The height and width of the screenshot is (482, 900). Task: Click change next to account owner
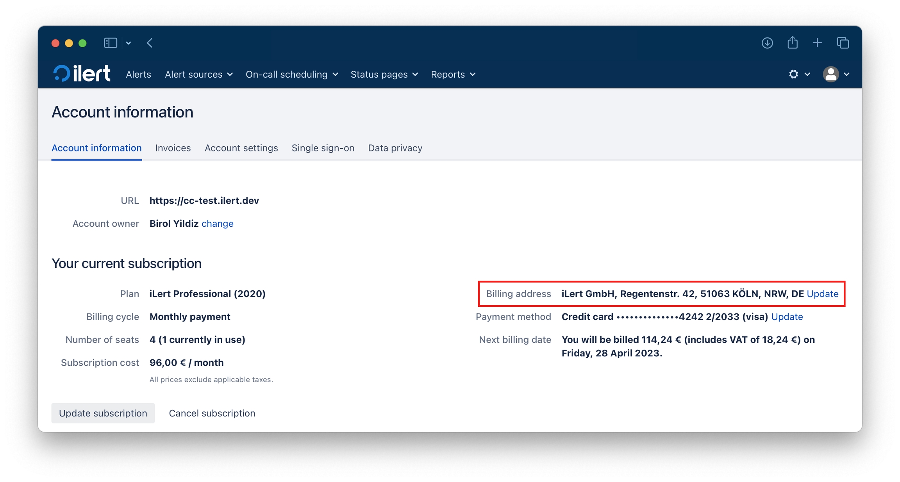point(217,224)
